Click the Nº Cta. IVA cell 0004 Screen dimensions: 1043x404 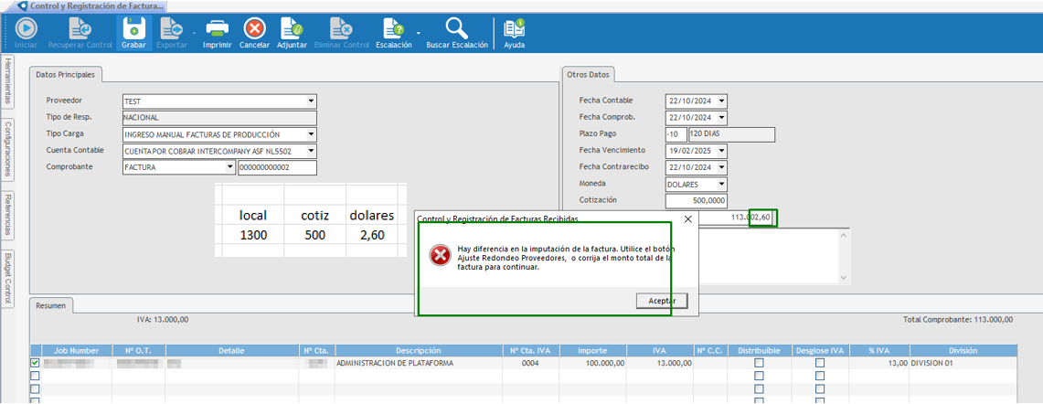tap(531, 364)
